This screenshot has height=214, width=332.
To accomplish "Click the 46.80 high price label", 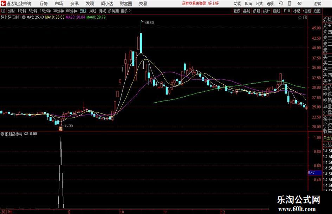I will (149, 23).
